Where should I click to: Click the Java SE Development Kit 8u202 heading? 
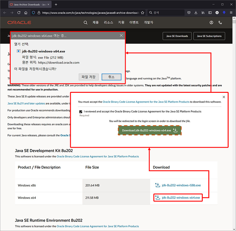click(44, 151)
